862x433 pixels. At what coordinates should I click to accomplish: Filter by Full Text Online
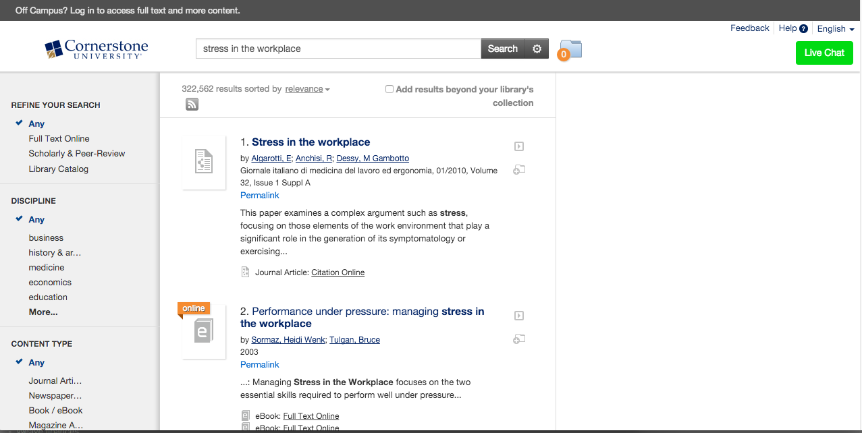59,138
